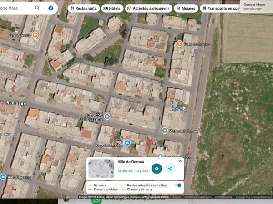Click the Google Maps google.com tooltip

coord(256,7)
